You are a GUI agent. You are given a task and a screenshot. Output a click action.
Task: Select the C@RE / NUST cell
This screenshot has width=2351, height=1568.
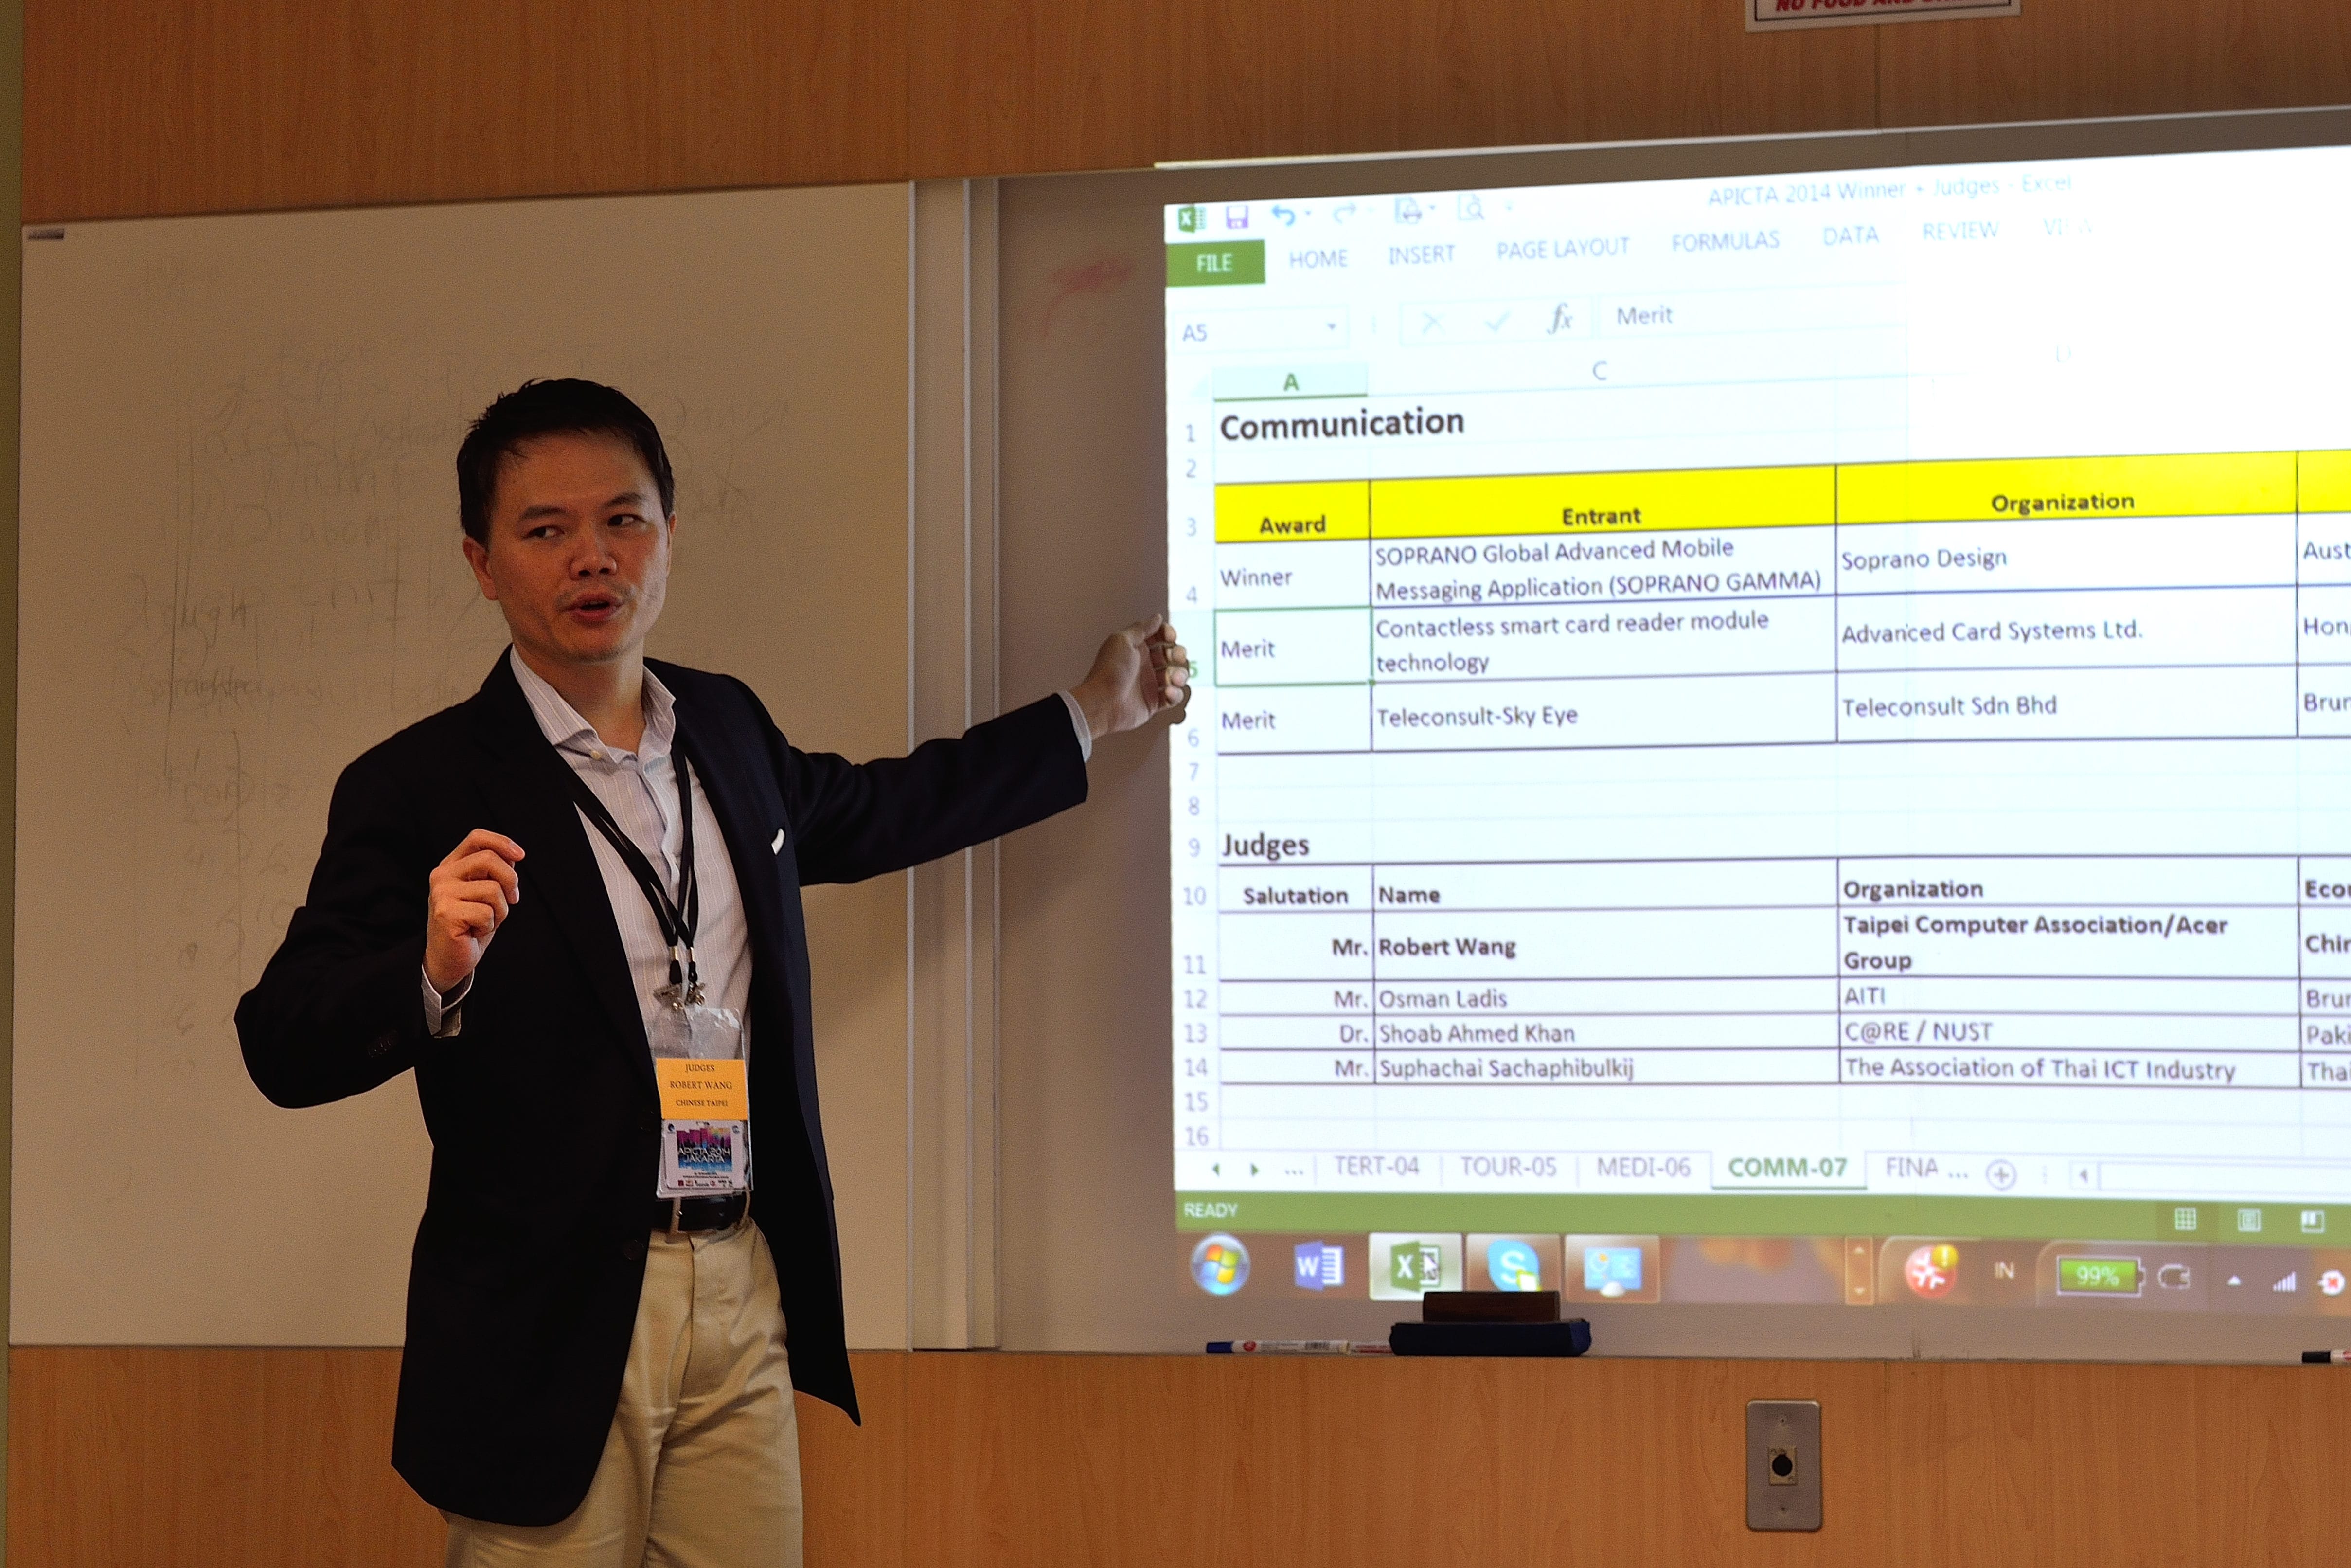coord(2068,1032)
